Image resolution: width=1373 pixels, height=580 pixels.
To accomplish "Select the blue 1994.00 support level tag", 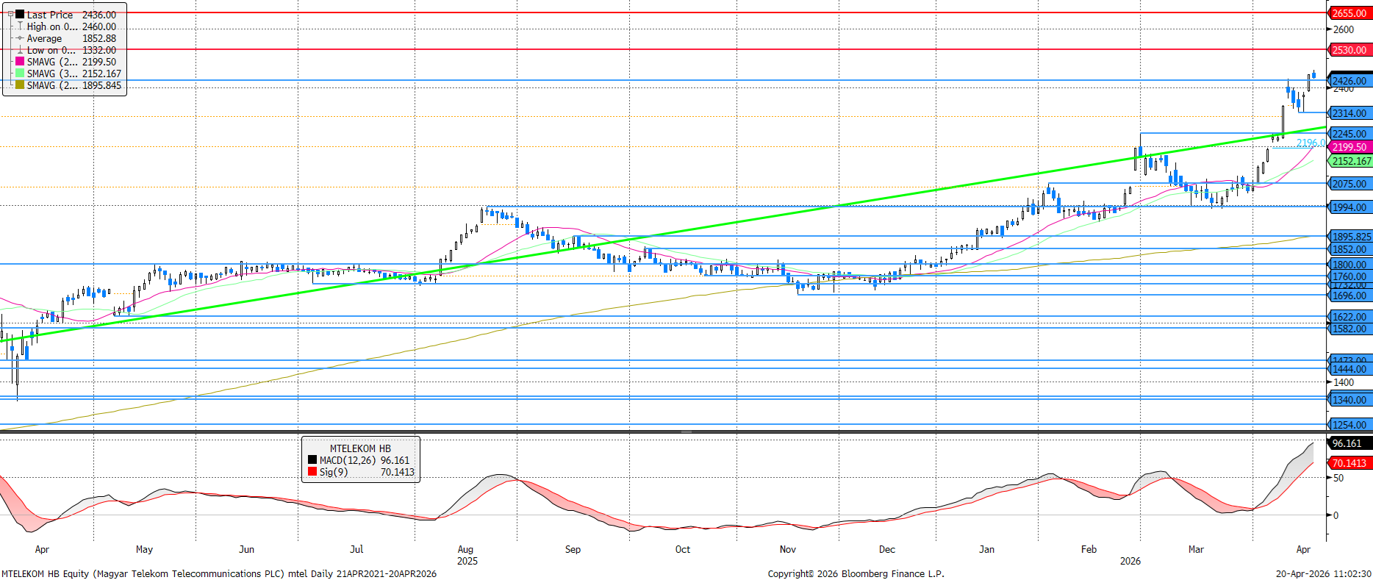I will pos(1349,207).
